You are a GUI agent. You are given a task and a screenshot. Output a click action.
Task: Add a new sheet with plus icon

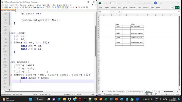(159, 92)
